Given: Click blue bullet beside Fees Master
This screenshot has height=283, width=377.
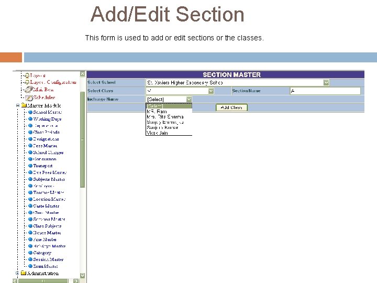Looking at the screenshot, I should (x=30, y=146).
